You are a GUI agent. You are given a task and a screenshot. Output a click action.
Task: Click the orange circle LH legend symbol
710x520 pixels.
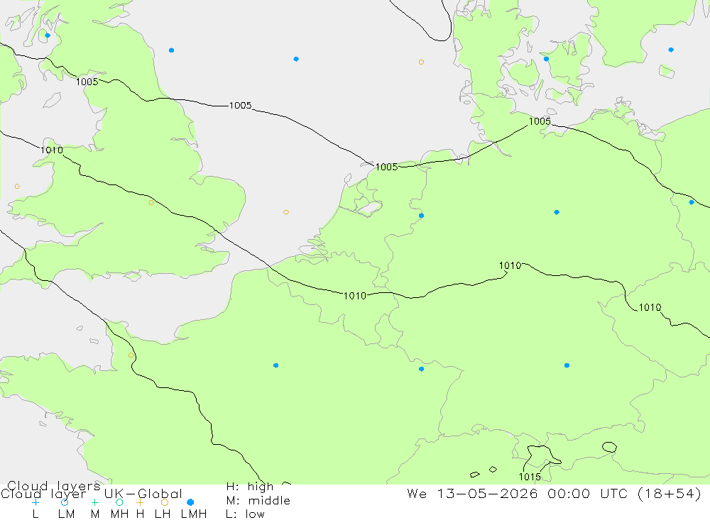165,502
